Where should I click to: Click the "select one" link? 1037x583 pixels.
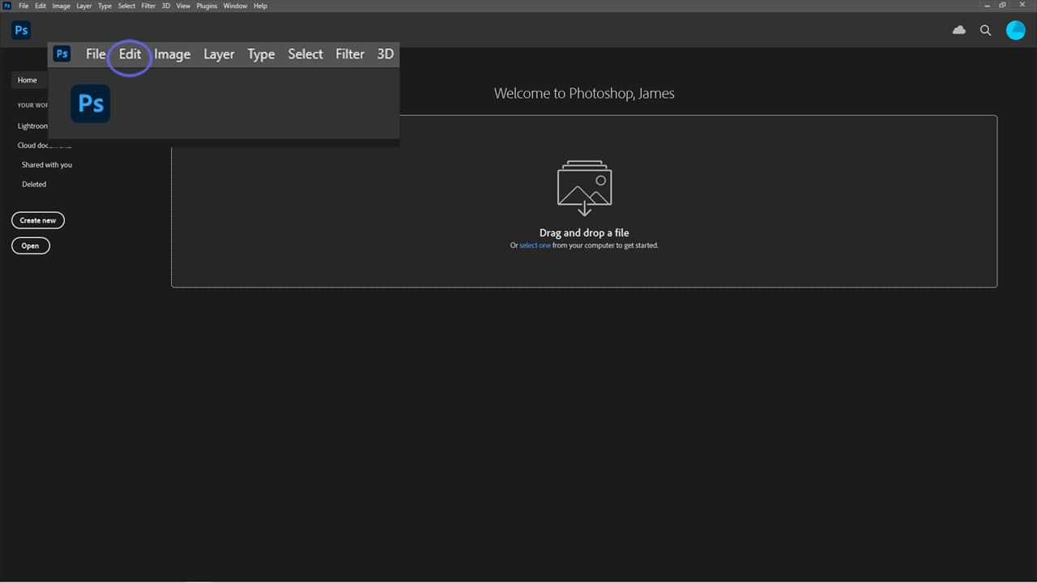click(x=535, y=245)
